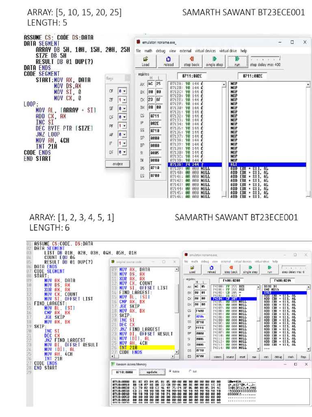Open view menu in lower emulator
This screenshot has width=312, height=417.
(215, 261)
